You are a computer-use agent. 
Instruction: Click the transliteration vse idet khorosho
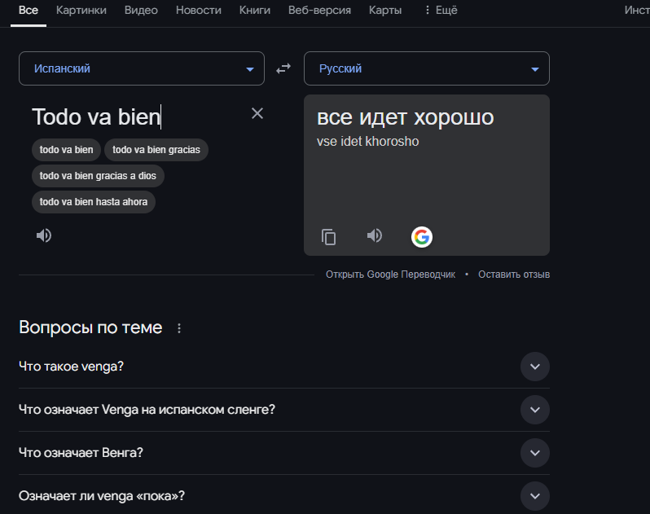tap(367, 142)
